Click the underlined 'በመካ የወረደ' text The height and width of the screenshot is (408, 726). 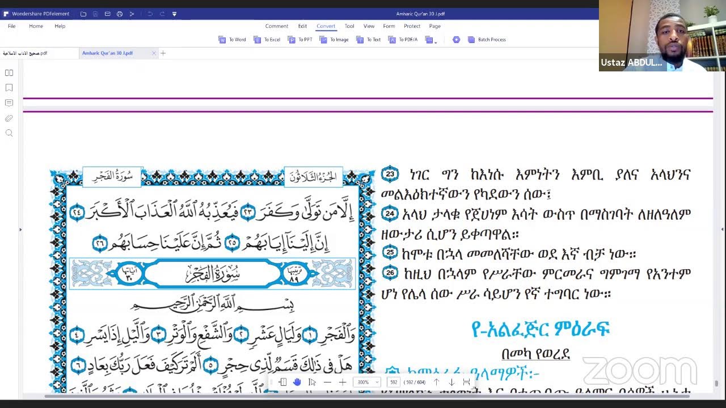tap(535, 354)
